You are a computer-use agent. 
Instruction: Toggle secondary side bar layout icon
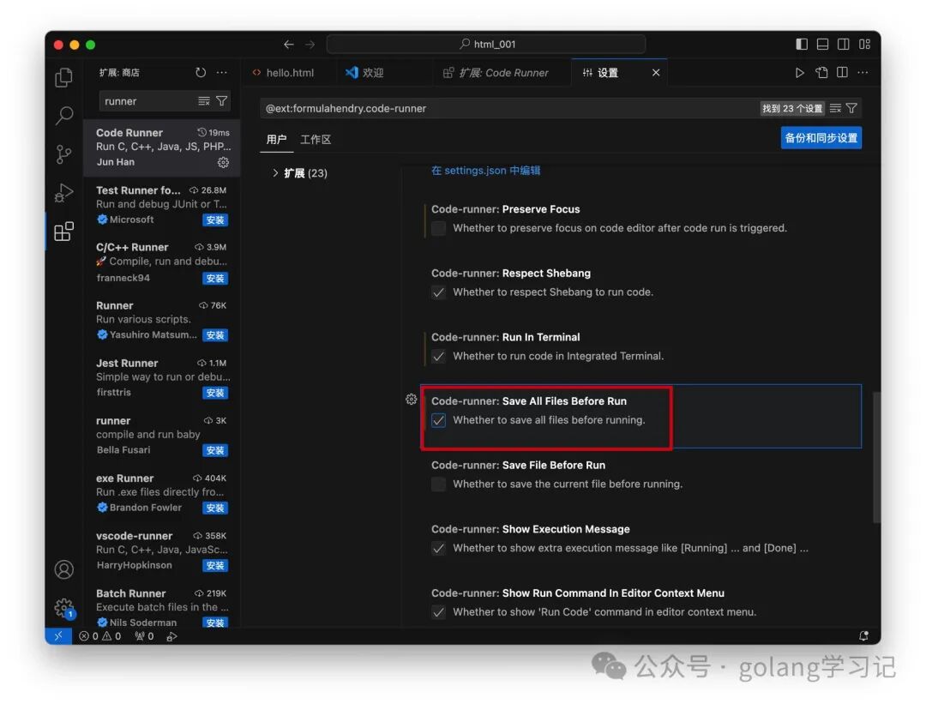(844, 45)
